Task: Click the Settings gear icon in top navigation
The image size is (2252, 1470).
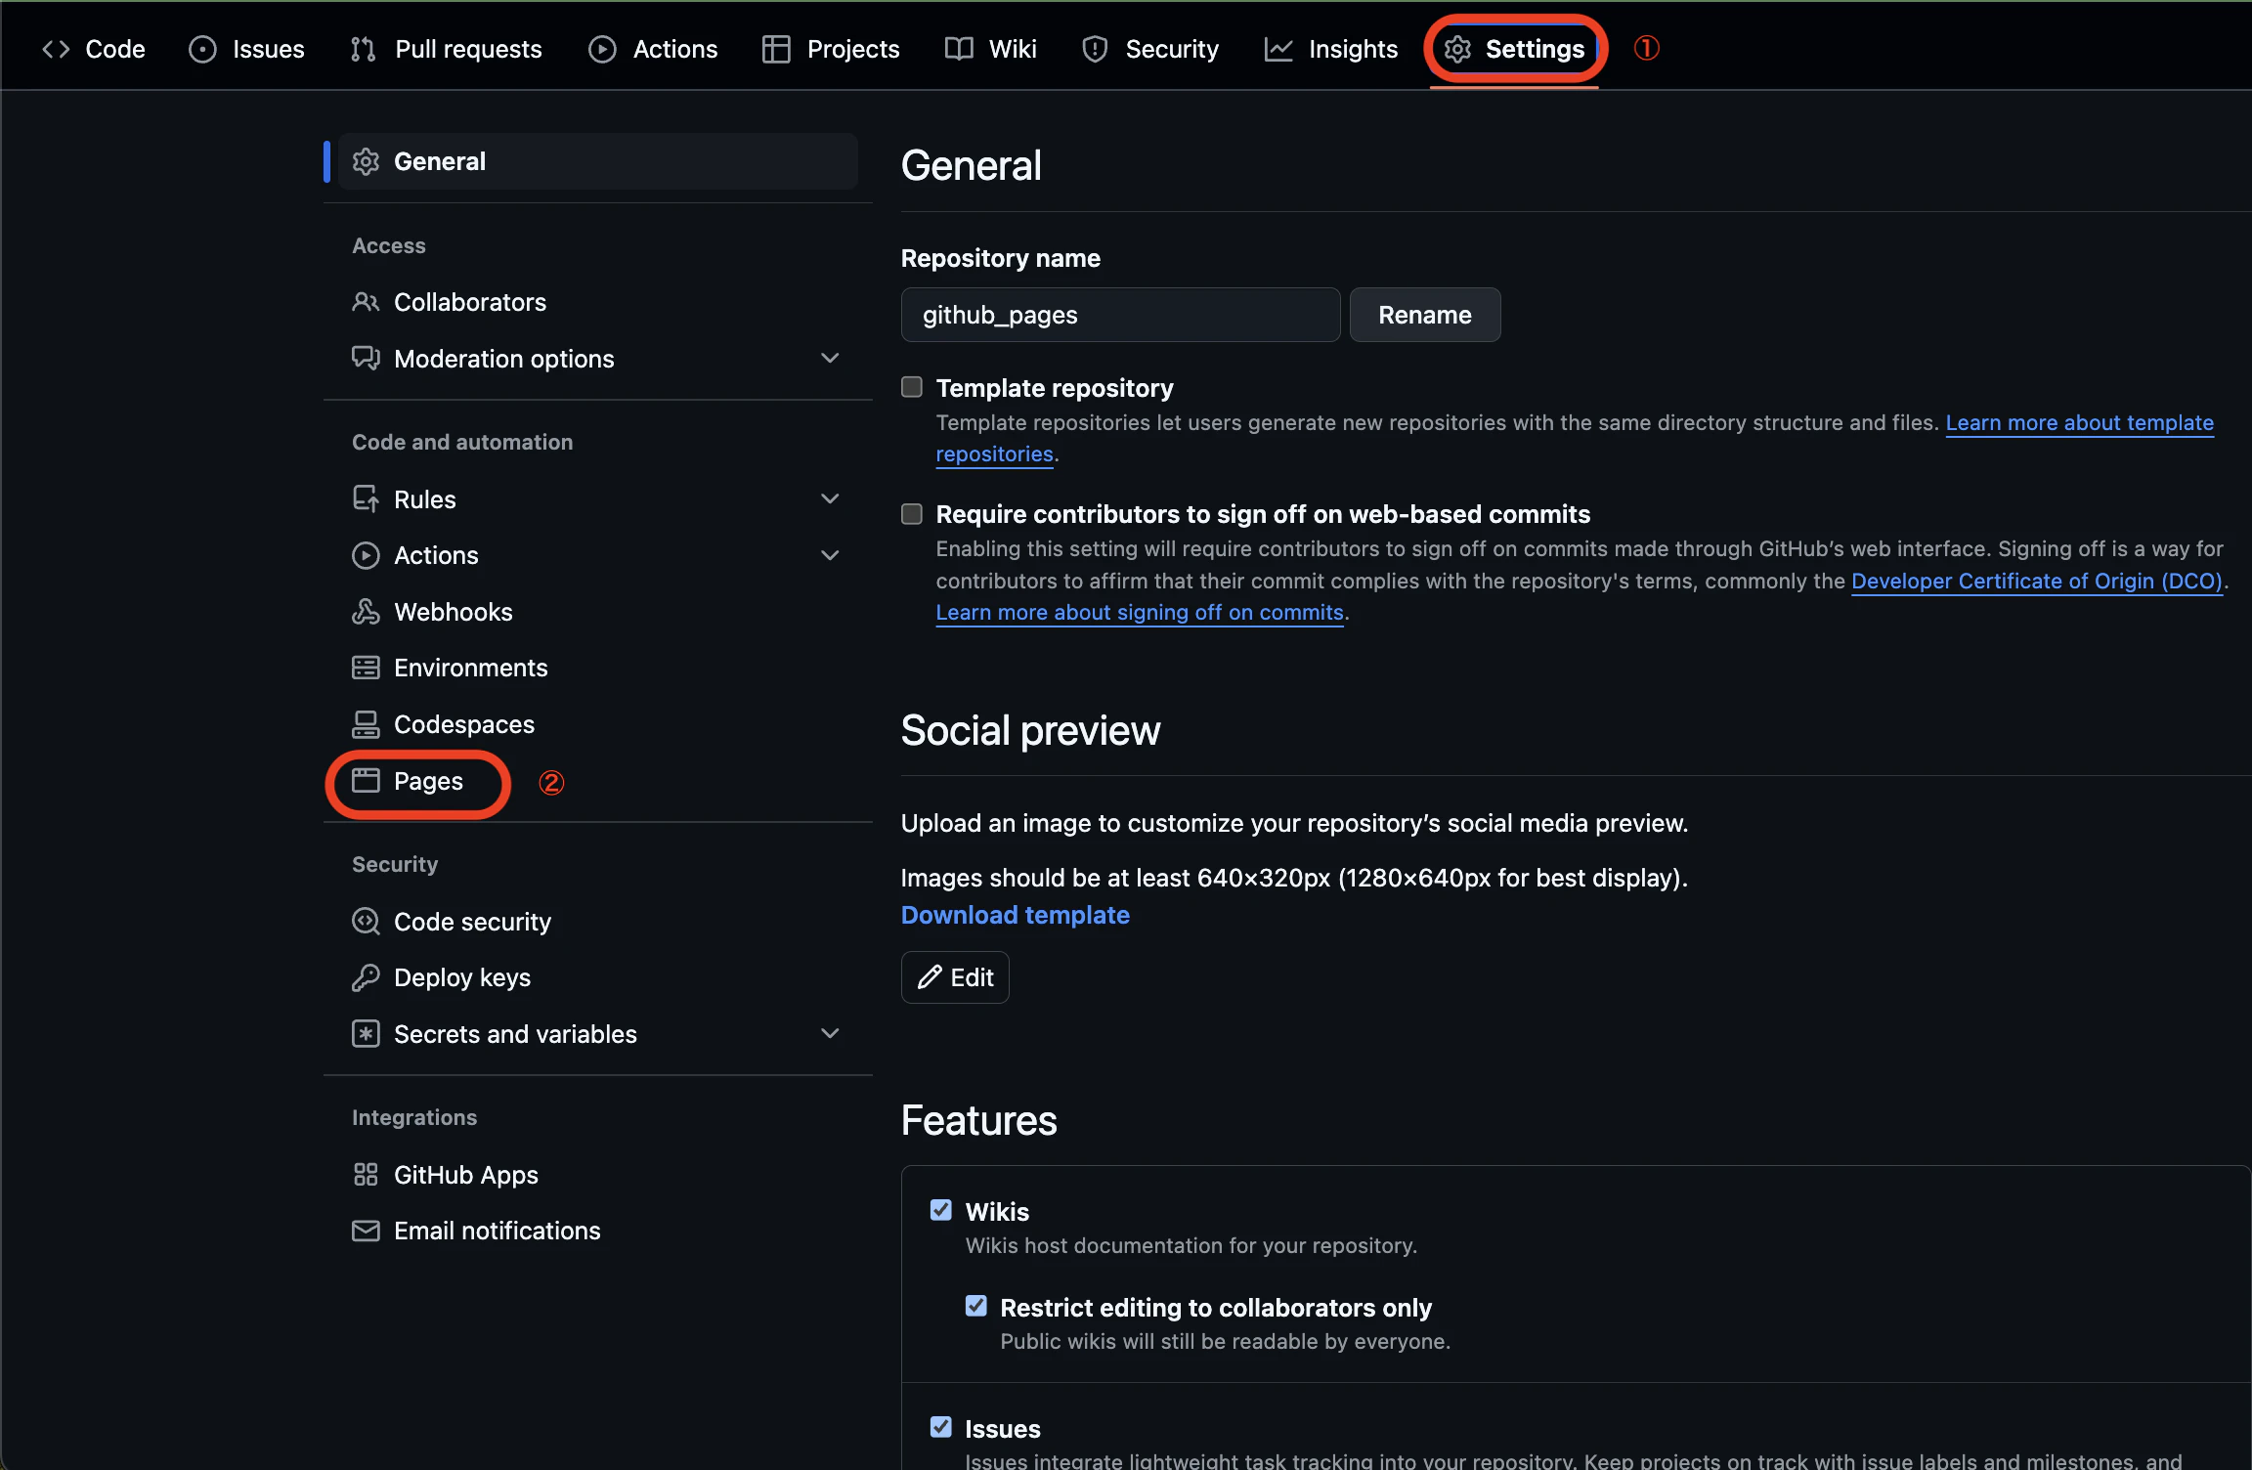Action: (1457, 49)
